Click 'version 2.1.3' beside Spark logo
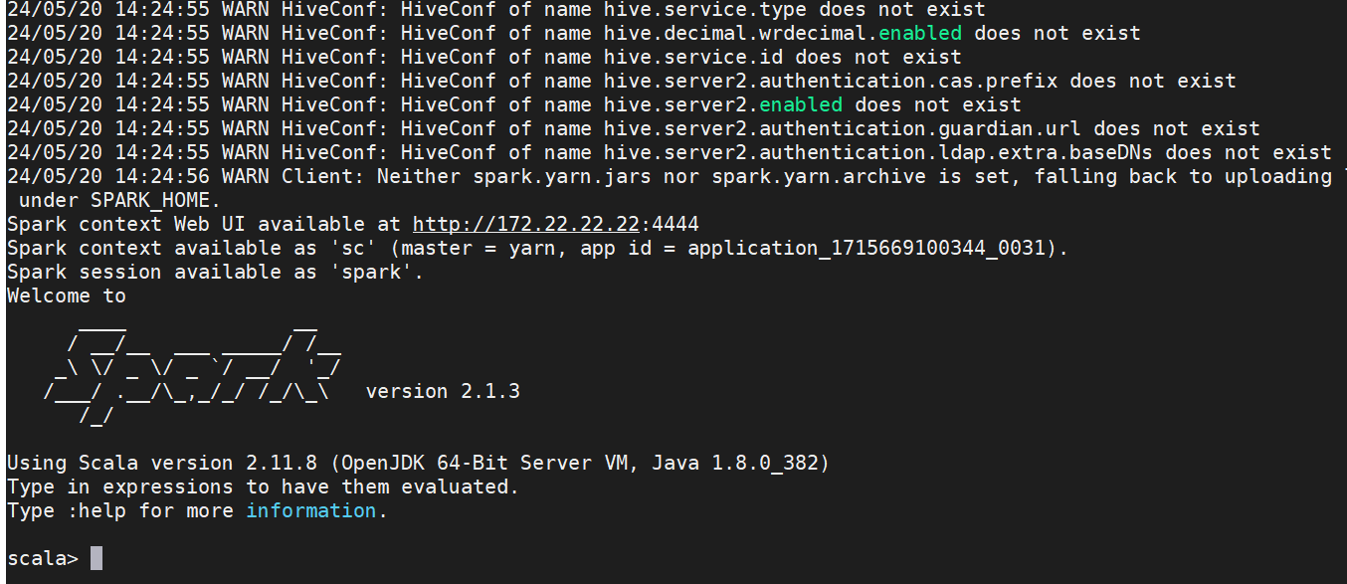This screenshot has width=1347, height=584. click(x=443, y=391)
